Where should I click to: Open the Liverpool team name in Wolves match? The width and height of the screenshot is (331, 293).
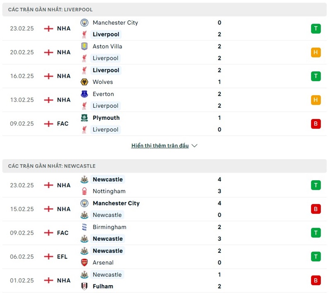click(106, 70)
